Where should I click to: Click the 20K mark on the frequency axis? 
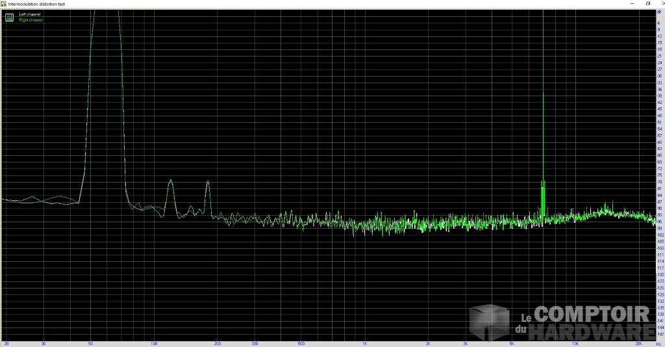click(x=639, y=343)
